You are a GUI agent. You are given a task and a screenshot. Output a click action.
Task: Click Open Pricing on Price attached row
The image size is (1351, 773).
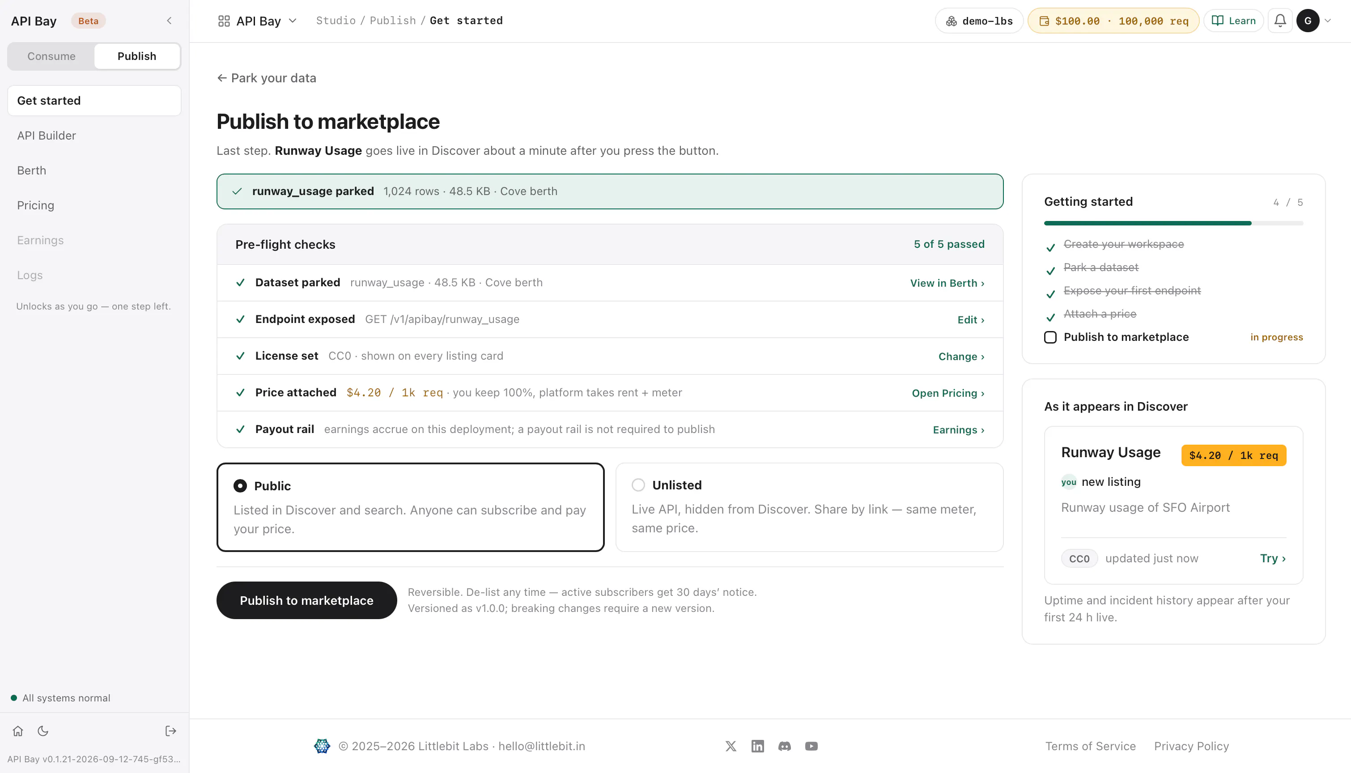(x=948, y=393)
